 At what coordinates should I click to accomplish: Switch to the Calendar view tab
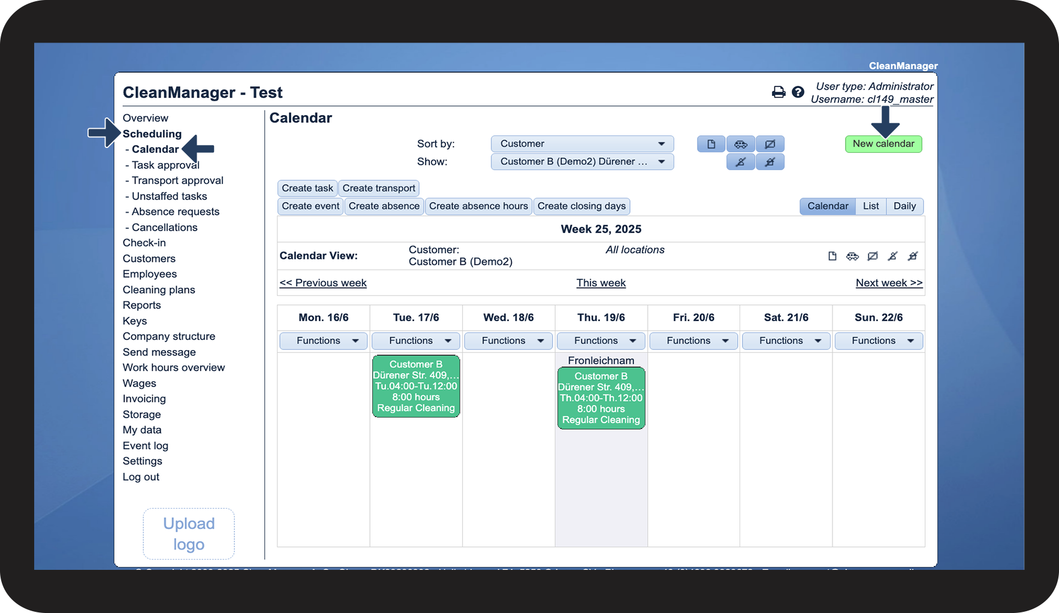point(828,206)
